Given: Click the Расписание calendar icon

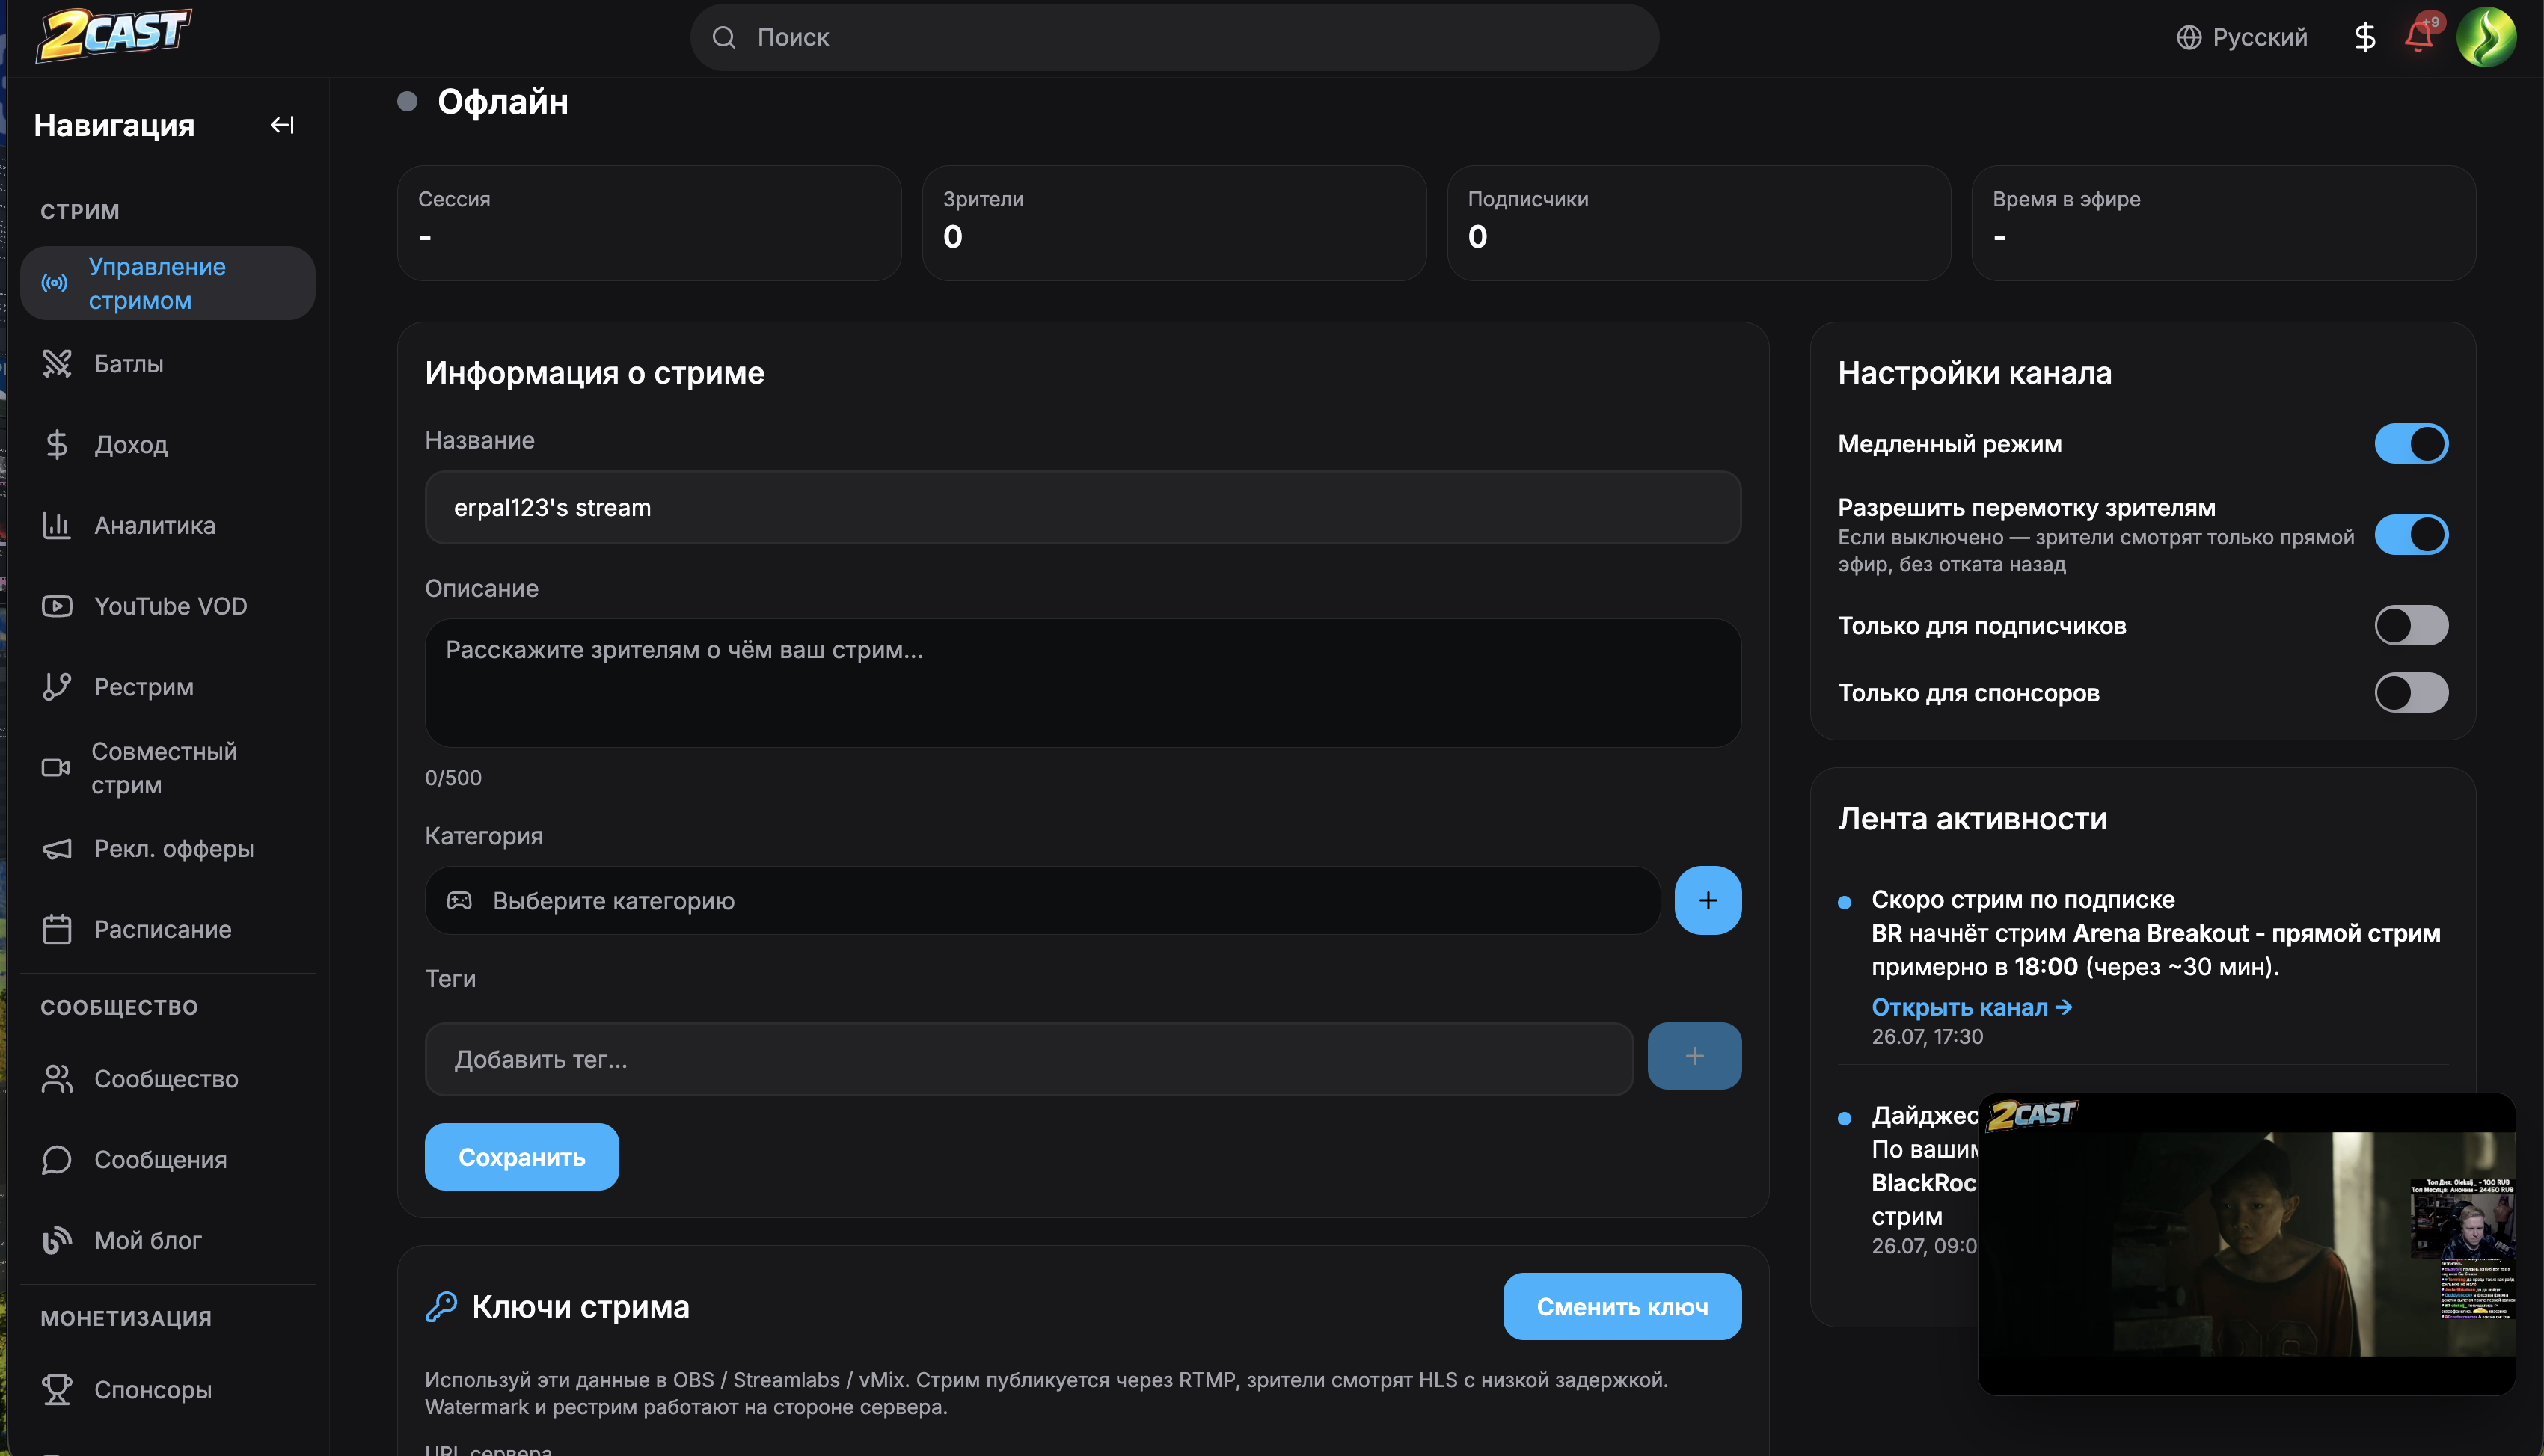Looking at the screenshot, I should (57, 929).
